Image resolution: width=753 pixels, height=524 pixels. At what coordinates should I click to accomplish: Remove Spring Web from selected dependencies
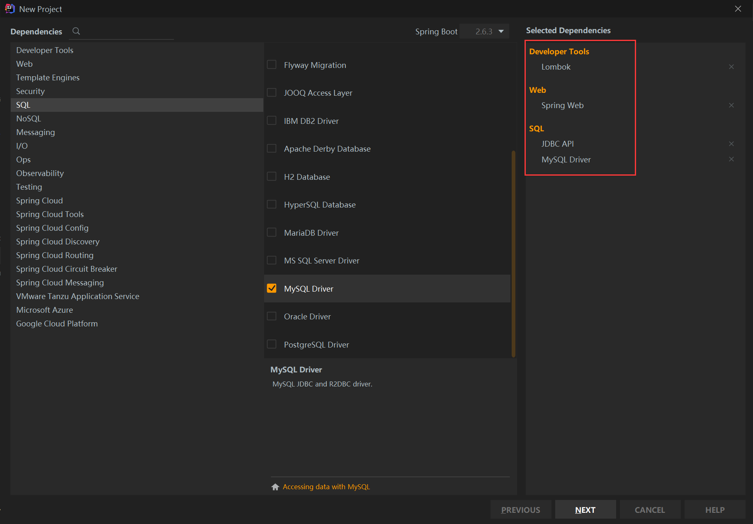click(731, 105)
